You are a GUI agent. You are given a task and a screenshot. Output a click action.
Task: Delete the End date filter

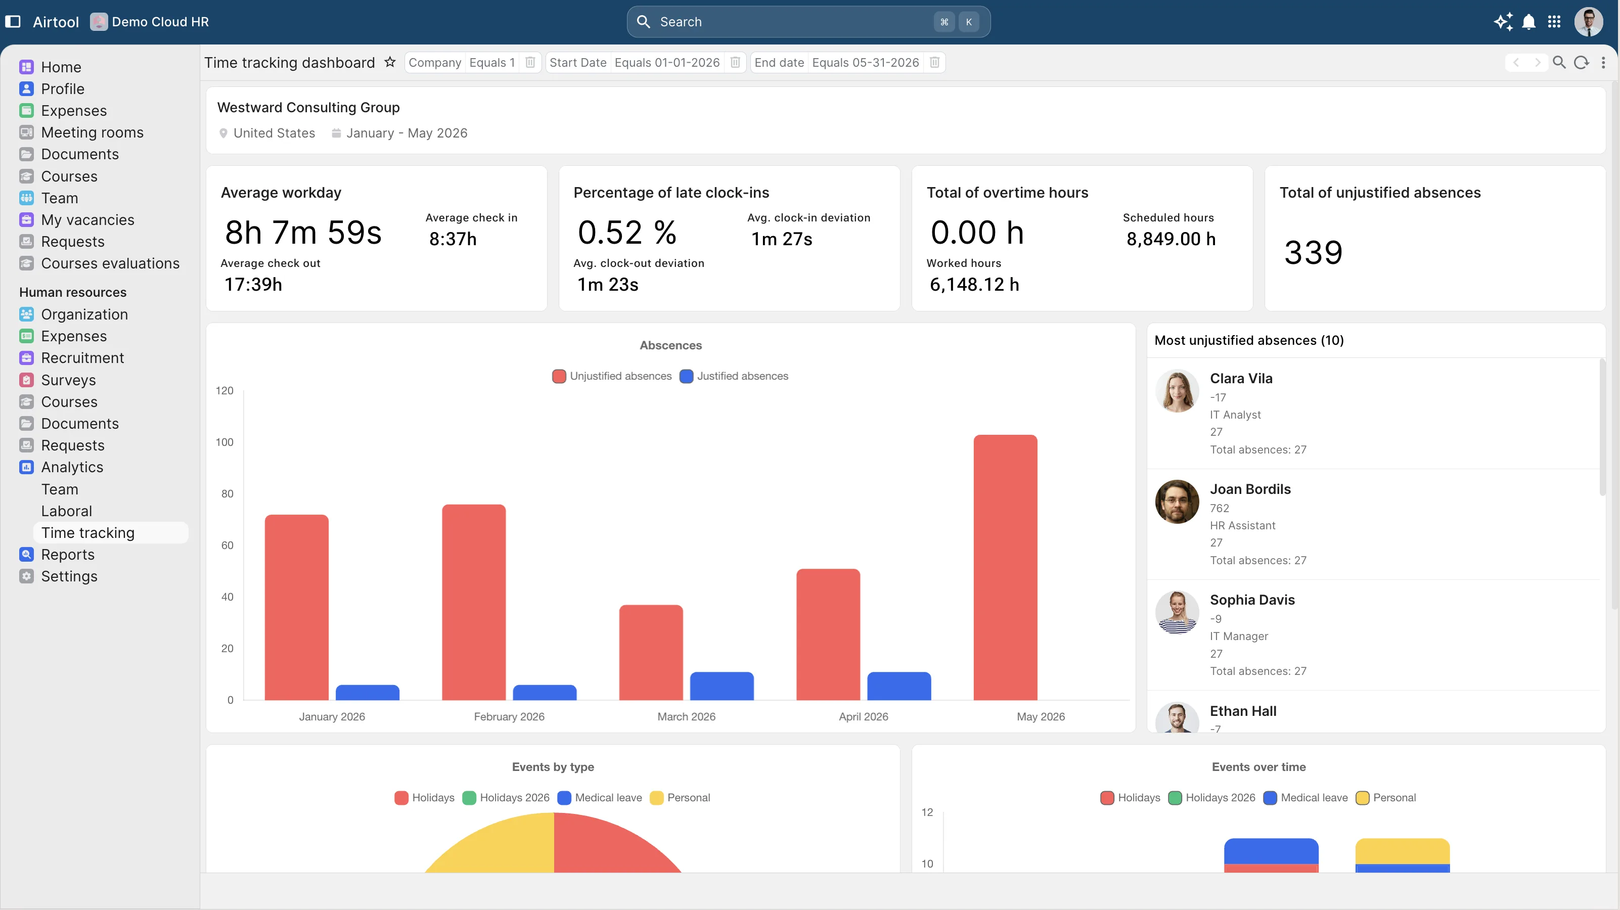click(934, 62)
